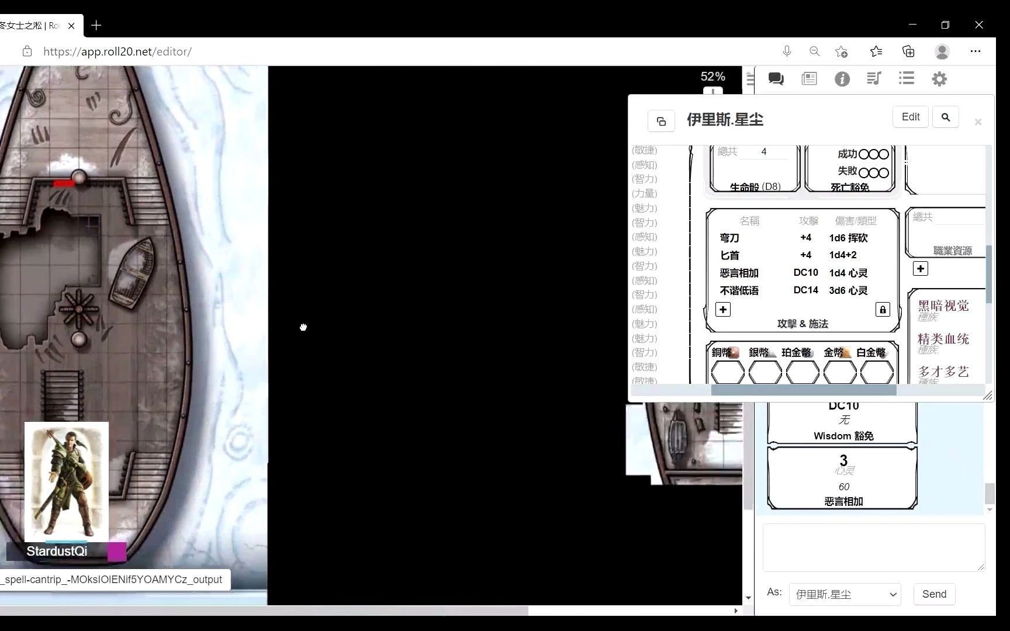This screenshot has width=1010, height=631.
Task: Toggle the attacks section lock icon
Action: (x=883, y=310)
